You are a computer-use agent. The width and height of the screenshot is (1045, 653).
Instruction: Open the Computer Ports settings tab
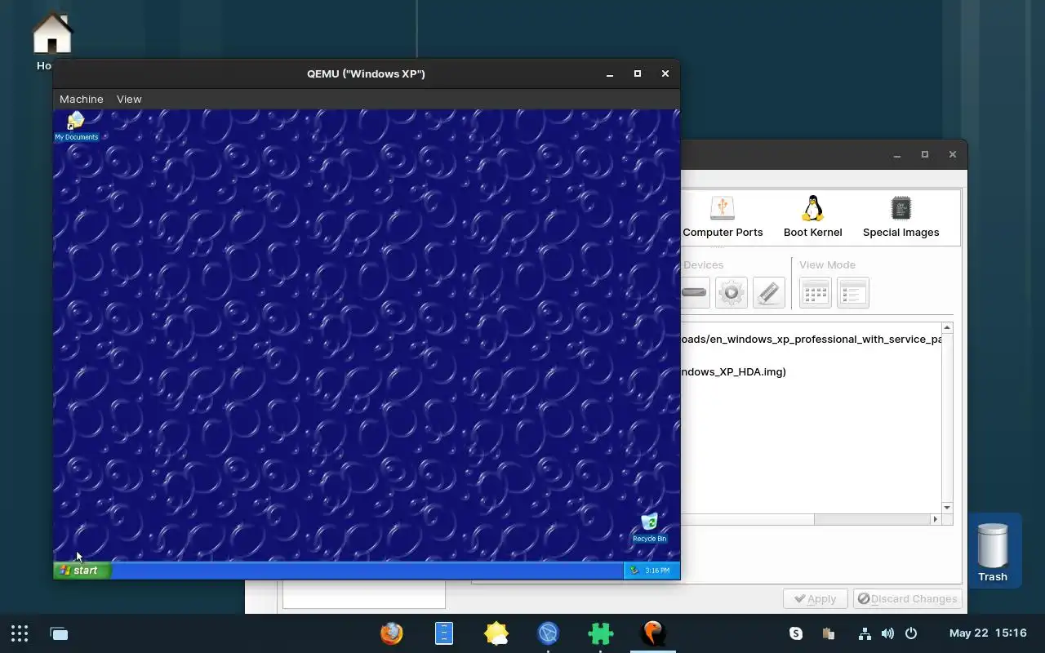point(723,217)
